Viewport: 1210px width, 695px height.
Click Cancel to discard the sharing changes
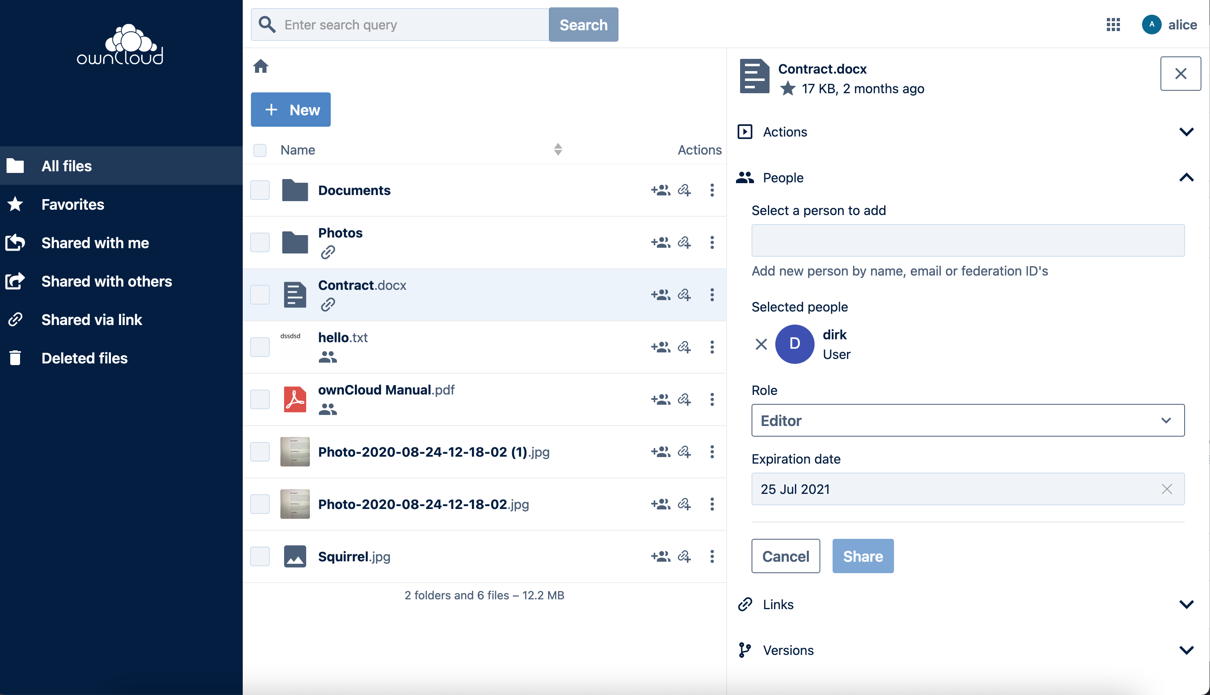(786, 556)
